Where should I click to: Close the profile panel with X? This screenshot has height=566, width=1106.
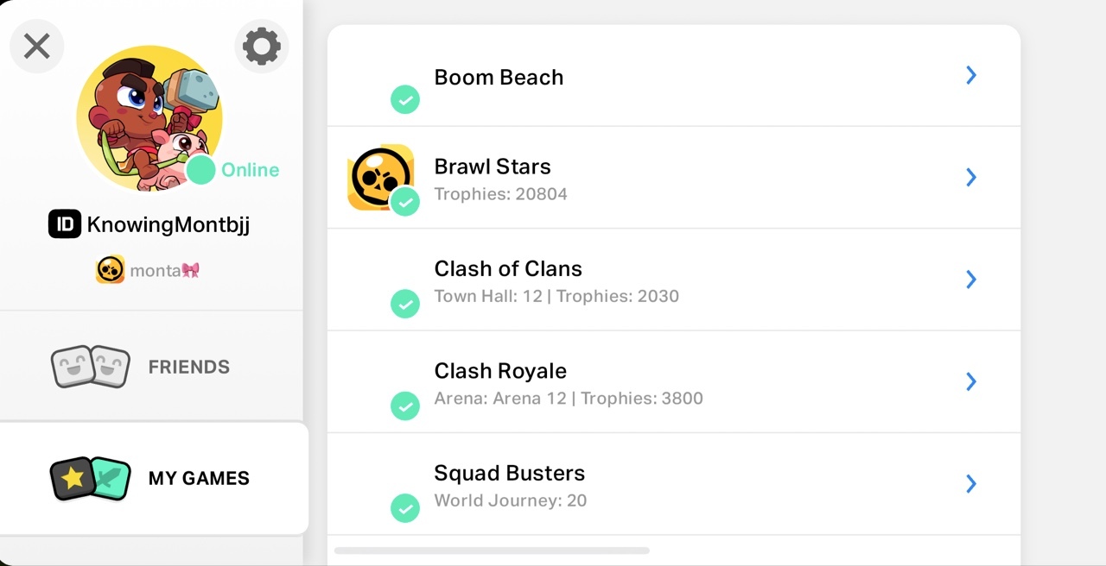[36, 46]
